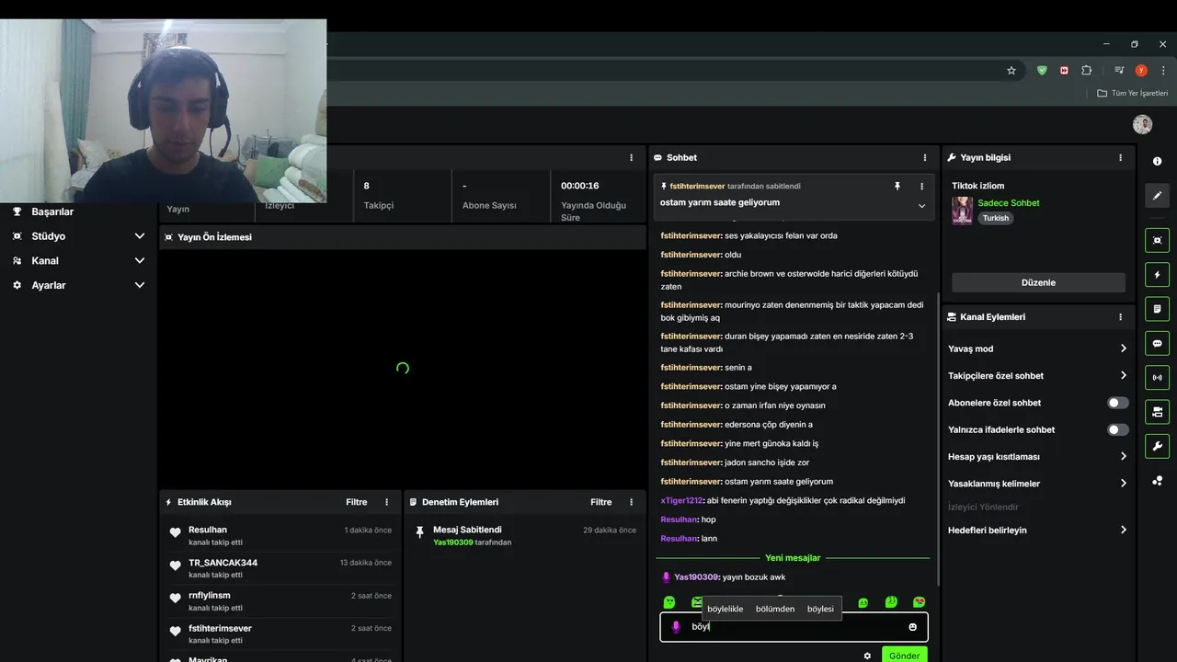Toggle the chat bubble panel icon in sidebar
The height and width of the screenshot is (662, 1177).
point(1157,343)
